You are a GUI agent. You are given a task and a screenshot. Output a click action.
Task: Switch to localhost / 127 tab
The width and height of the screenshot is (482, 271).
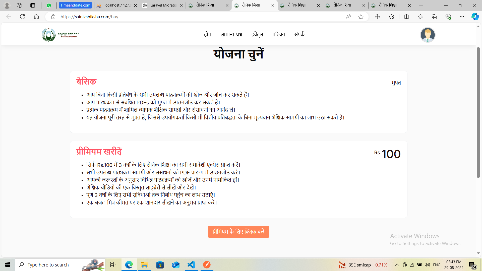(117, 5)
